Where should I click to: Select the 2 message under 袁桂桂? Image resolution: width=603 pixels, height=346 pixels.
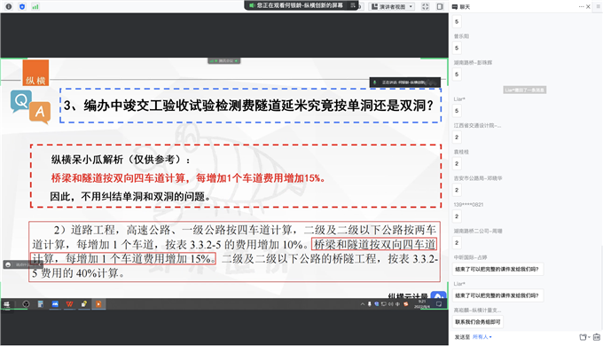point(457,163)
